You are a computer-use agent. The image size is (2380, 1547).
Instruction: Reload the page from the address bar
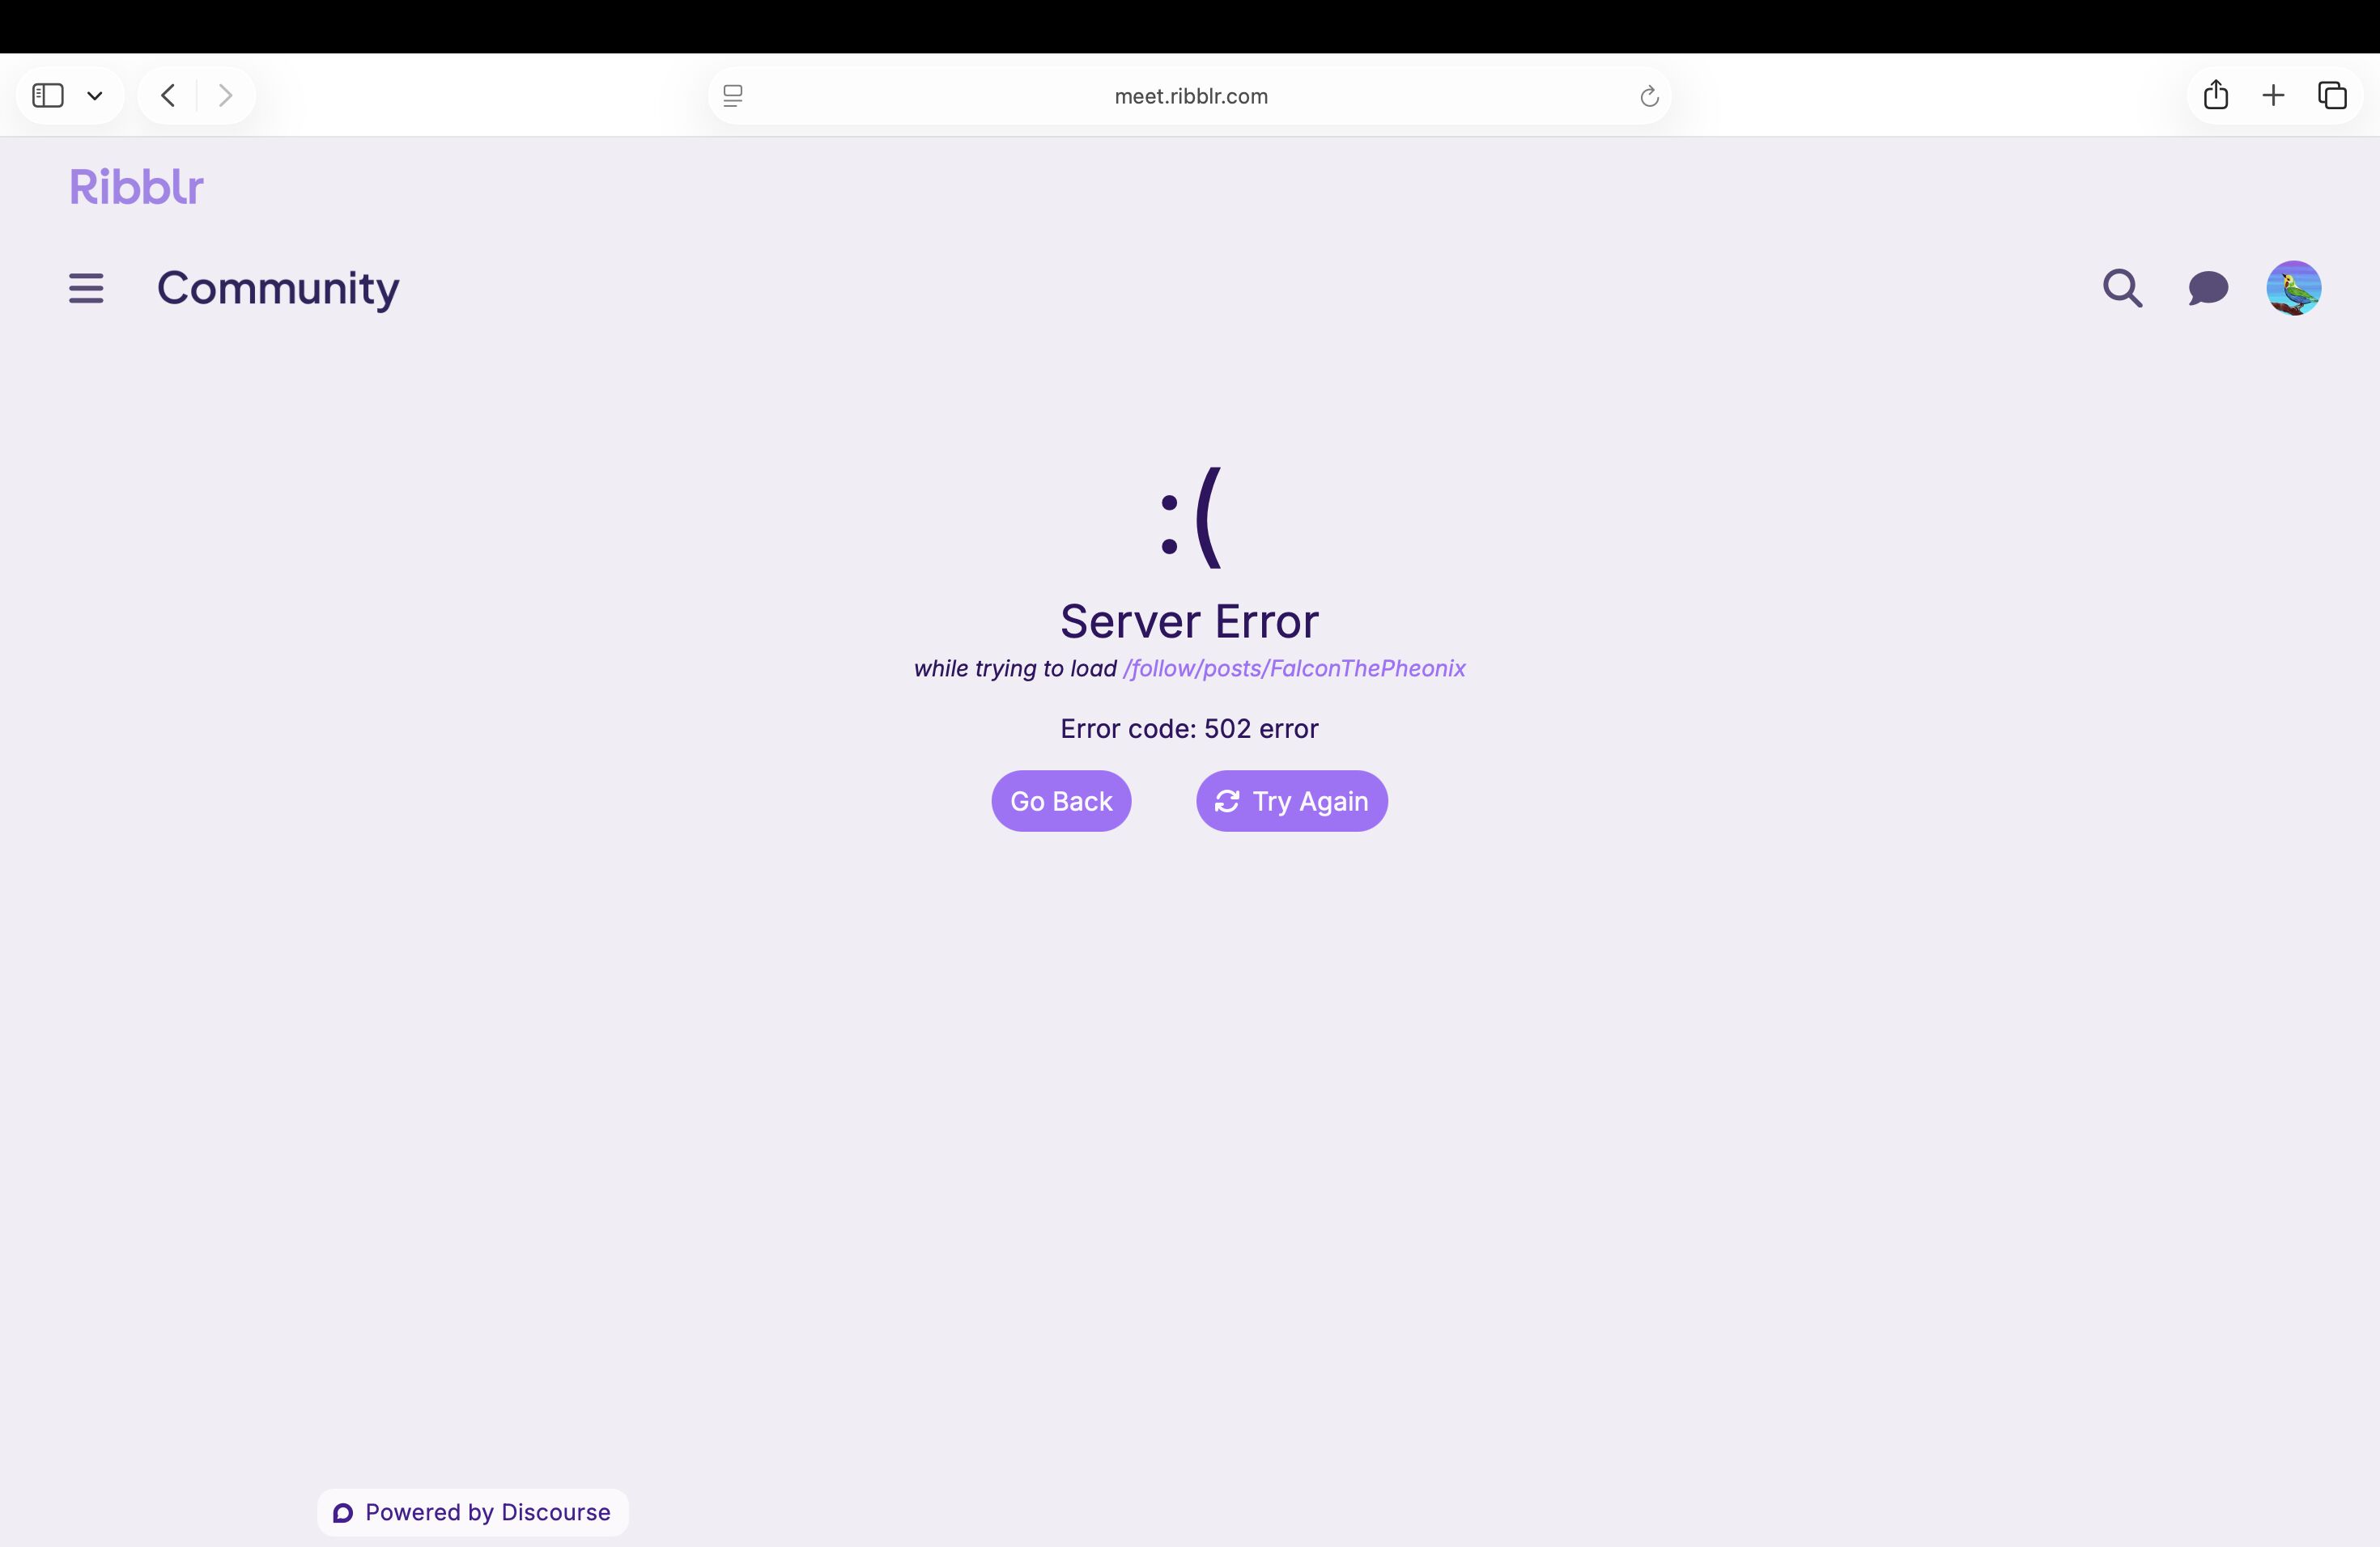click(x=1649, y=96)
